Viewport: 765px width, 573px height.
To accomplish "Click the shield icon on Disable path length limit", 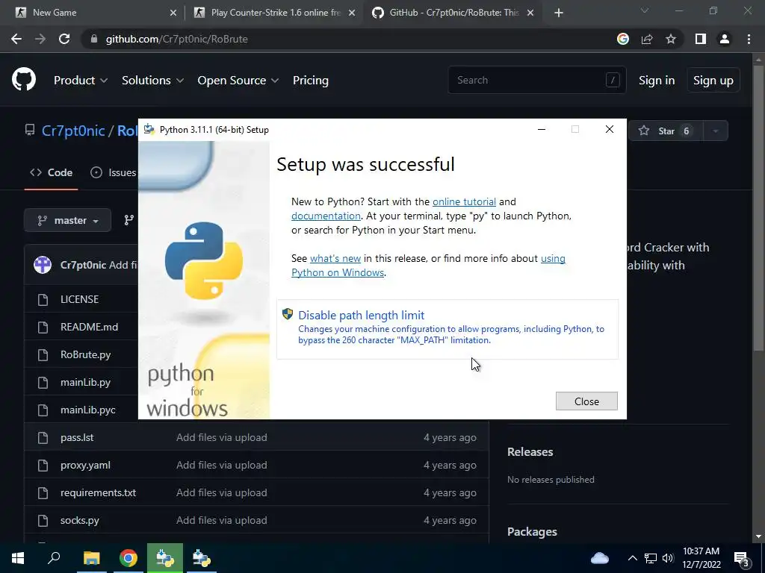I will click(x=288, y=314).
